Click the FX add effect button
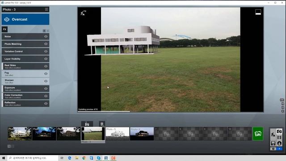The width and height of the screenshot is (286, 161). (x=4, y=29)
